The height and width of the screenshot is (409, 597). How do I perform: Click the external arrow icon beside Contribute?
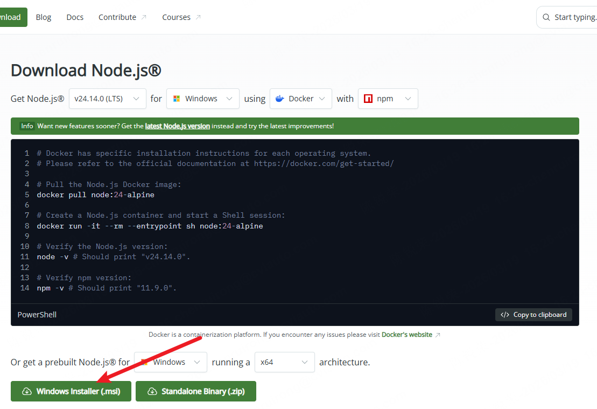pyautogui.click(x=144, y=17)
